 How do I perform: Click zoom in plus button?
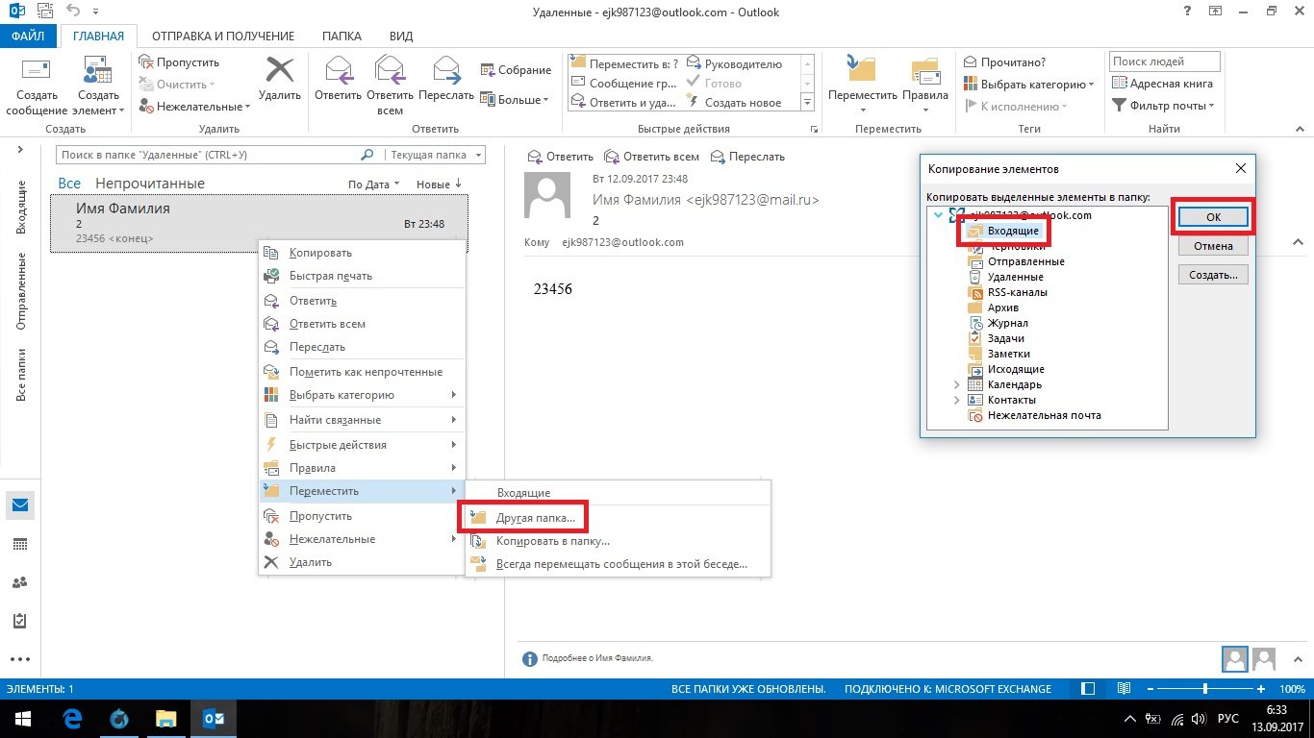point(1262,689)
